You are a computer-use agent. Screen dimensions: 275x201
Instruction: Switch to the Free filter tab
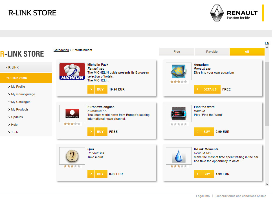pos(177,52)
